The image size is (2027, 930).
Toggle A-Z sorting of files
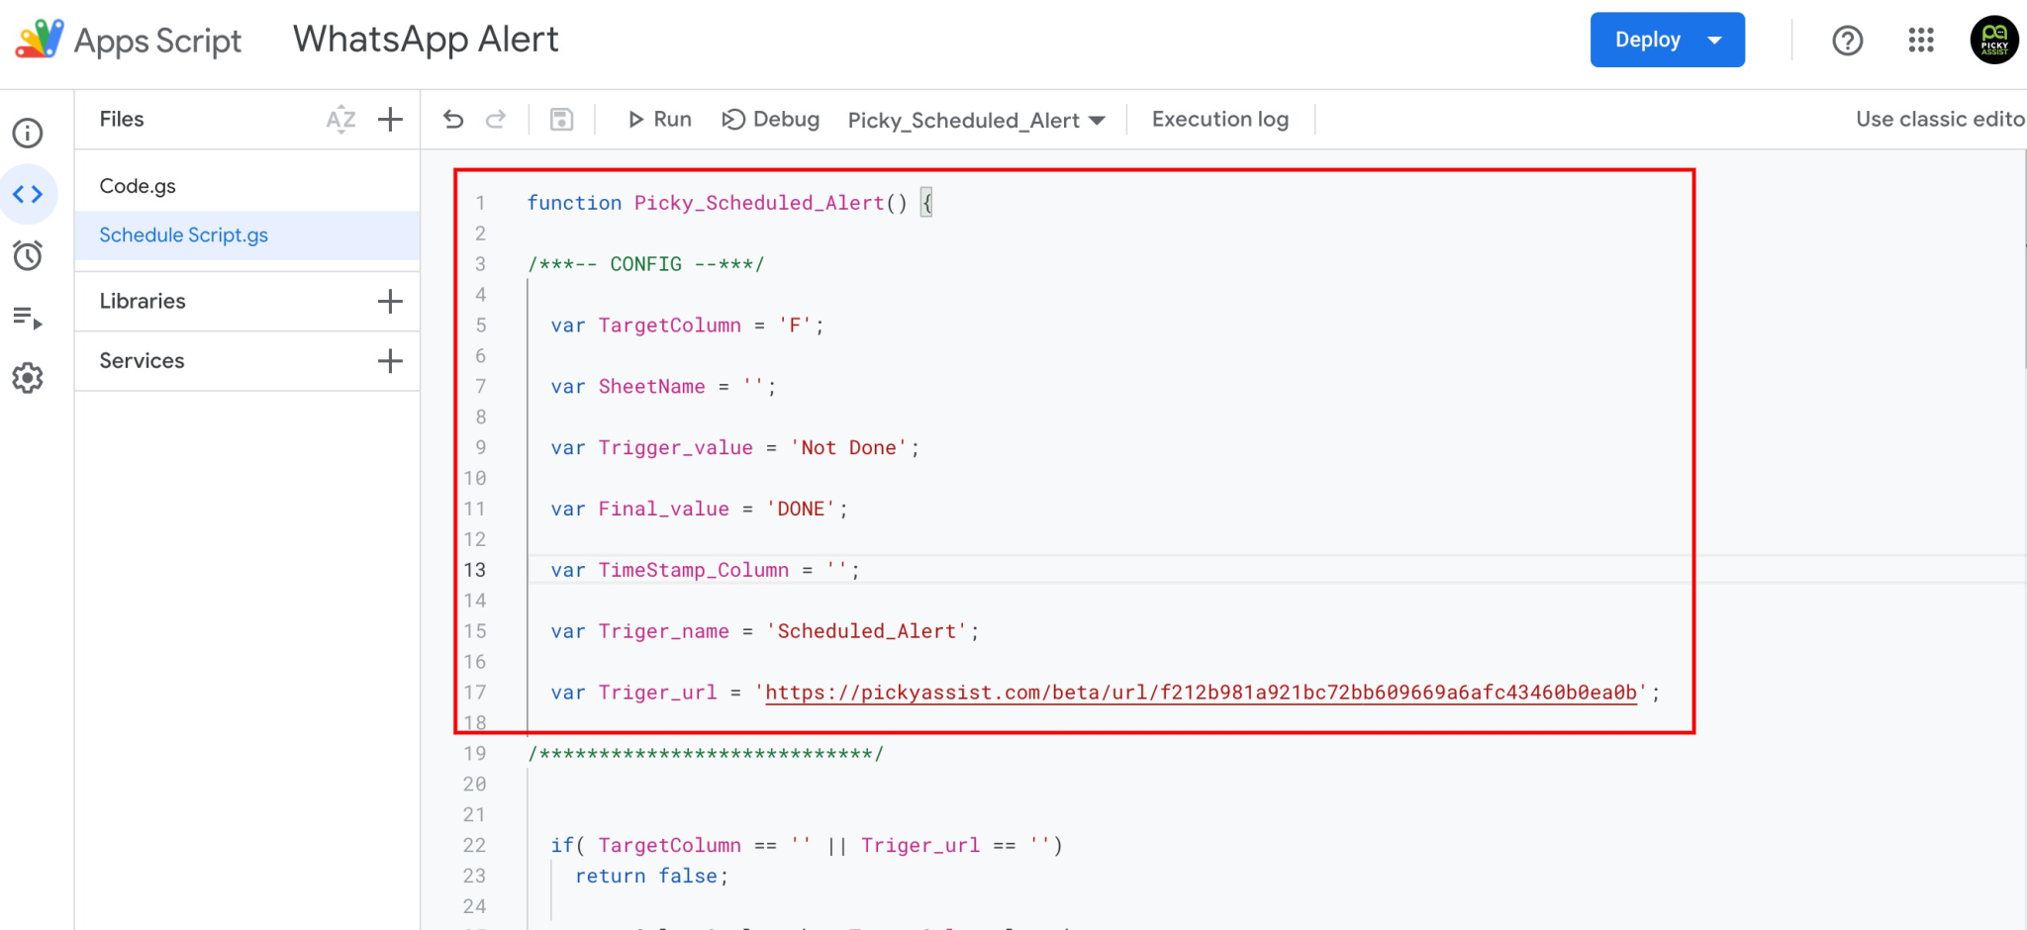tap(340, 119)
